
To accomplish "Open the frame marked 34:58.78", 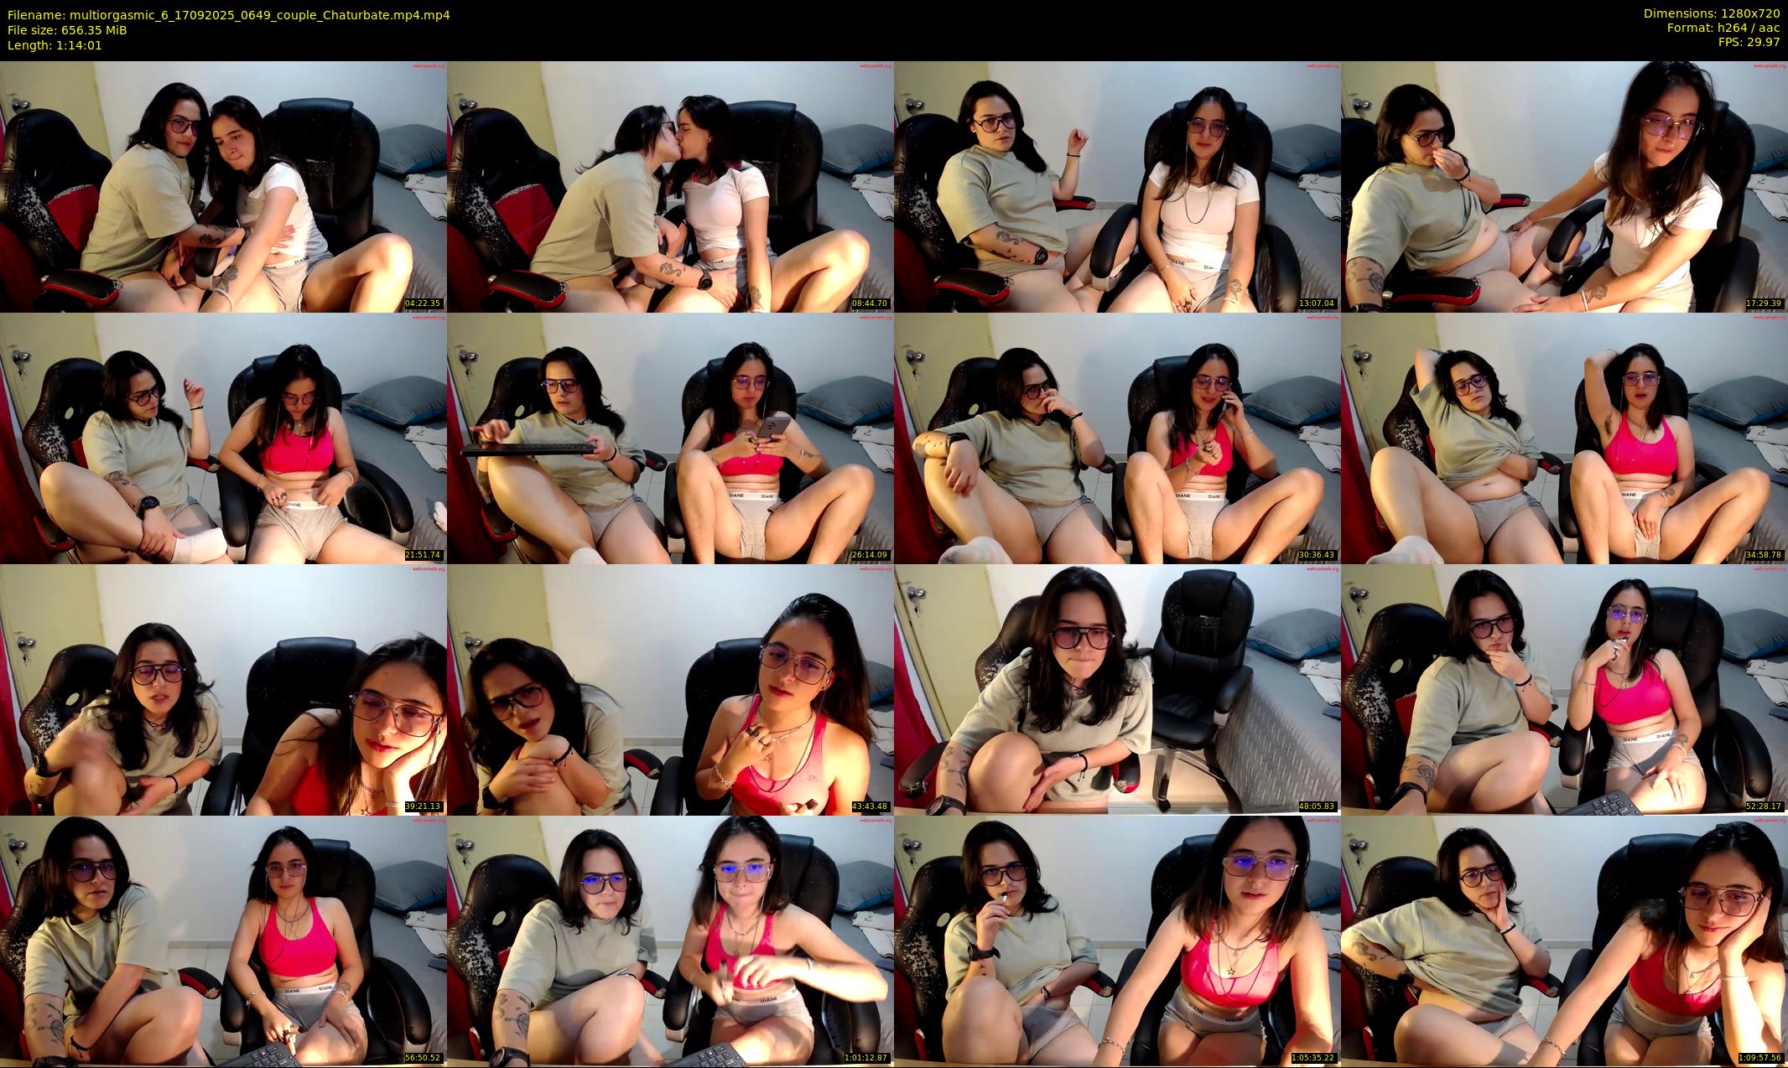I will 1564,438.
